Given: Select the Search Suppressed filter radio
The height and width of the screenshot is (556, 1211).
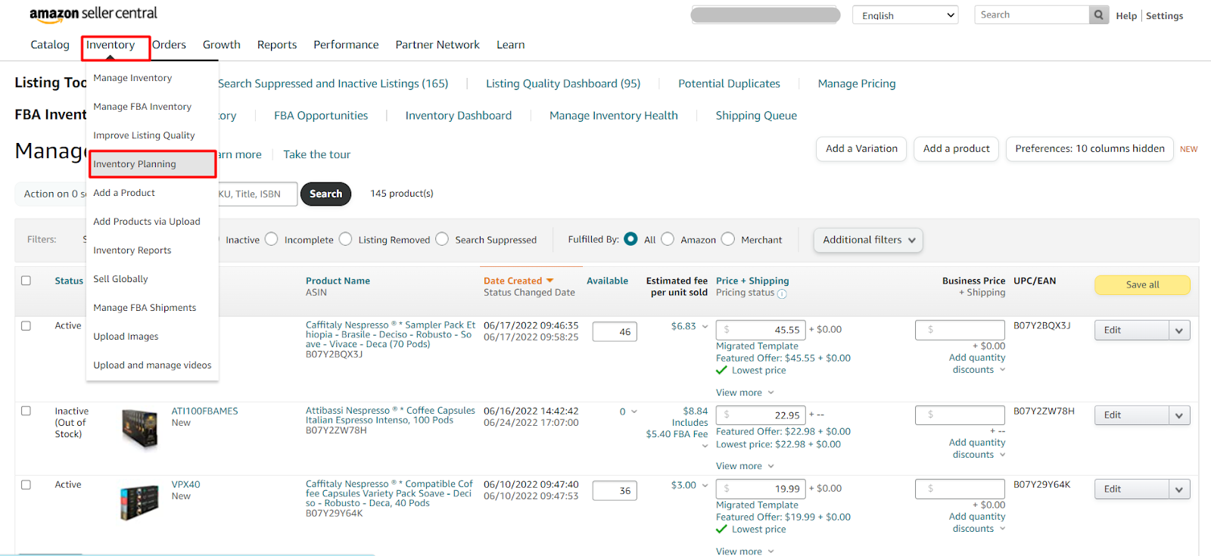Looking at the screenshot, I should [442, 239].
